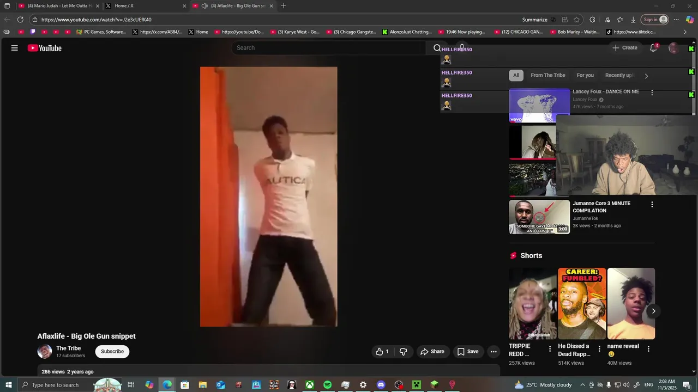
Task: Switch to Home / X browser tab
Action: pos(146,6)
